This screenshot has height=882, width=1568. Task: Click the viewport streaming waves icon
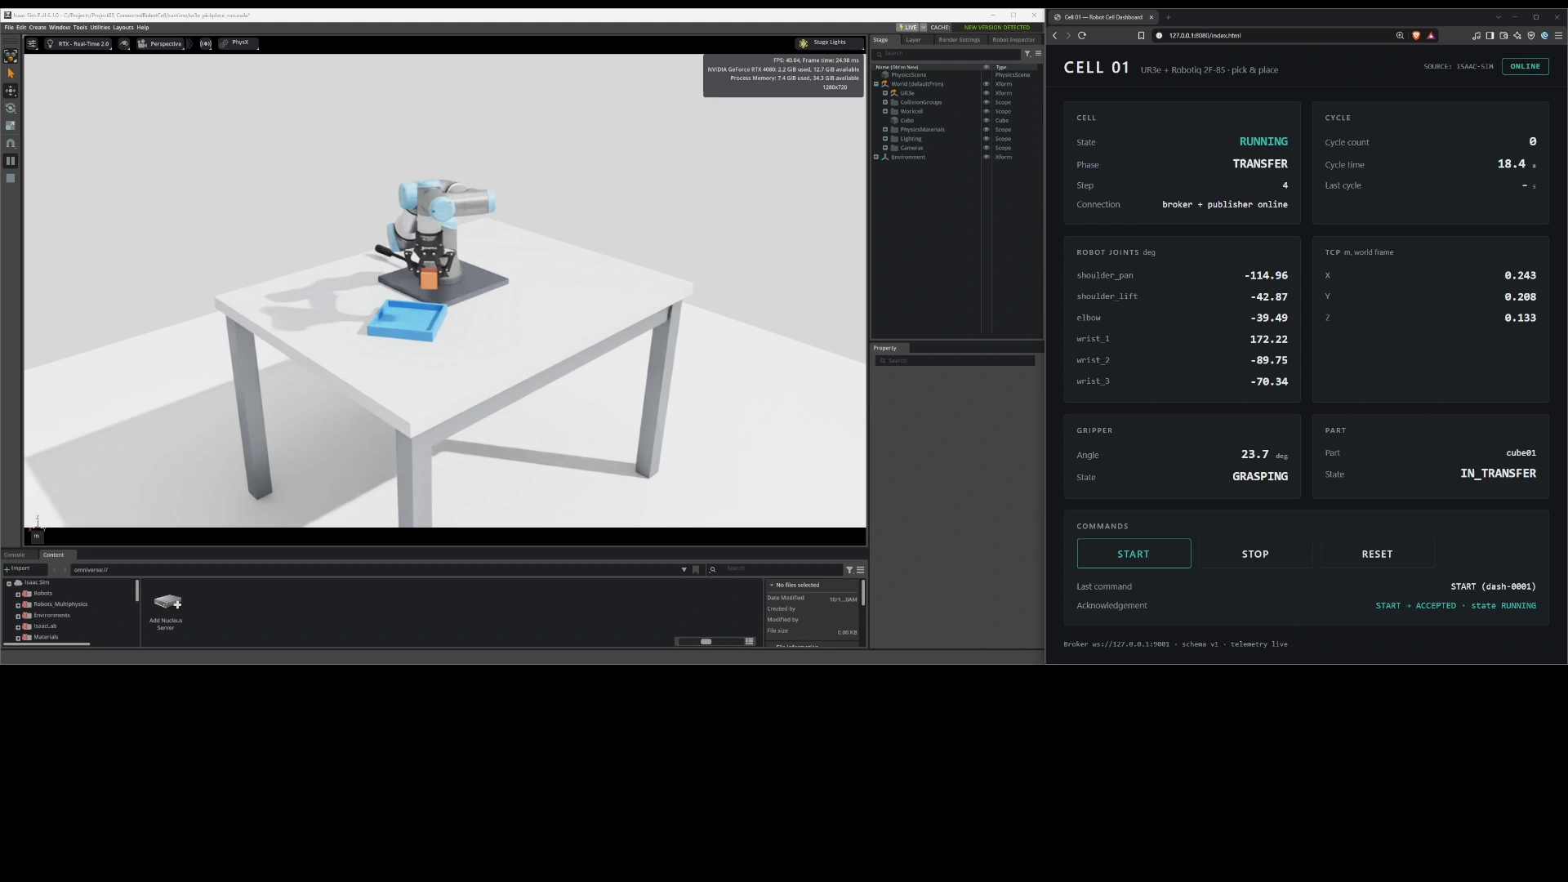[x=206, y=44]
